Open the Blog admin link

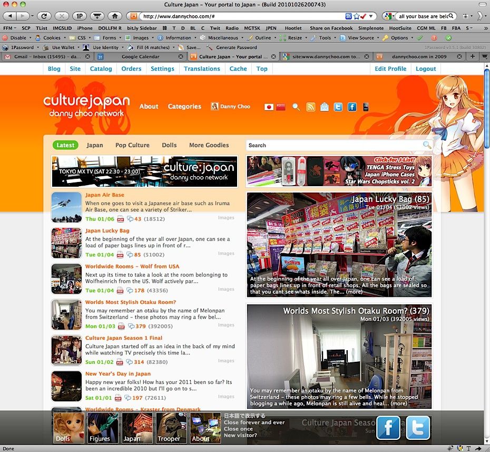(54, 69)
